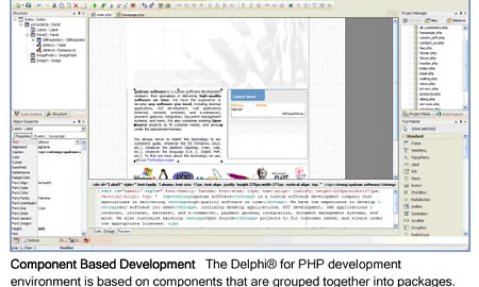Screen dimensions: 479x287
Task: Expand DBRepeater1 node in Structure tree
Action: [34, 40]
